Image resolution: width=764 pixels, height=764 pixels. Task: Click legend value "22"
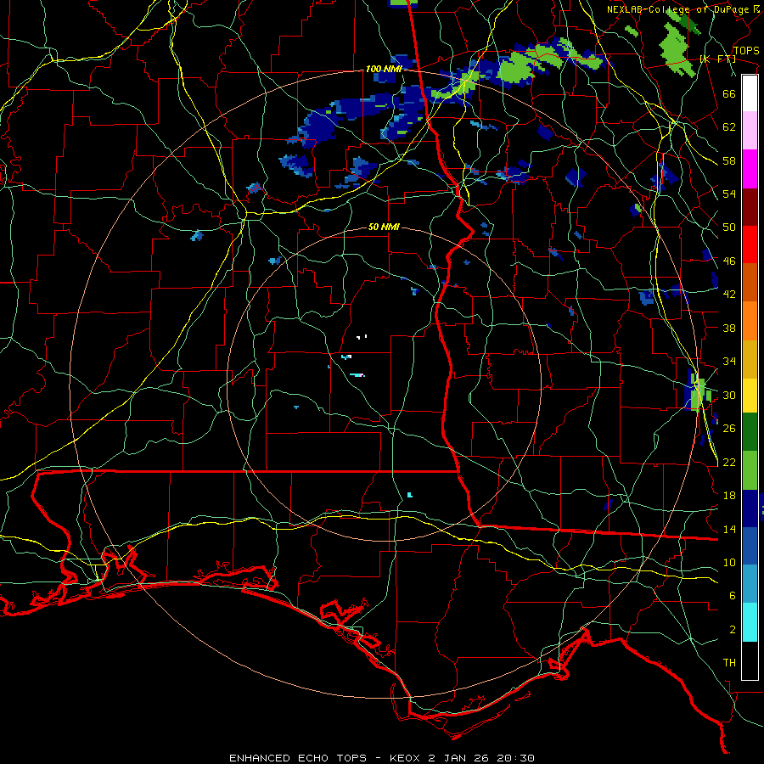click(729, 462)
